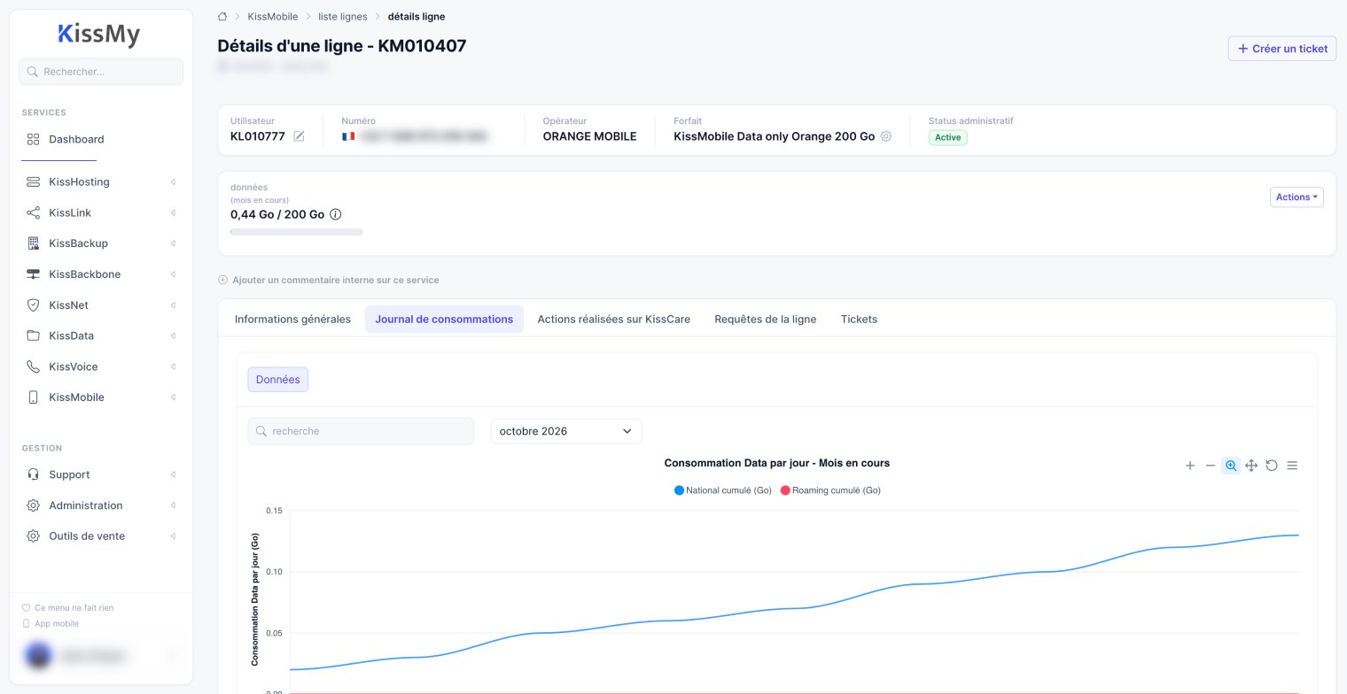Zoom in on the chart with plus icon
Image resolution: width=1347 pixels, height=694 pixels.
(1190, 466)
